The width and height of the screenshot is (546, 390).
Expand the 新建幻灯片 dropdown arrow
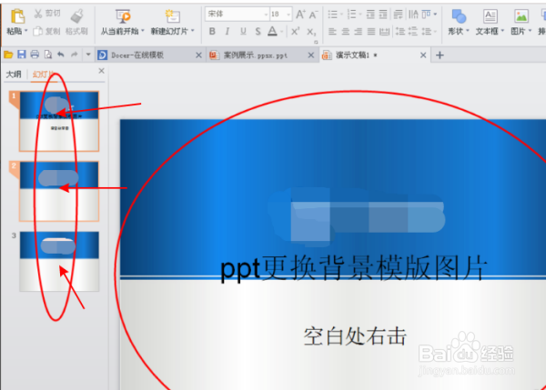[x=193, y=31]
